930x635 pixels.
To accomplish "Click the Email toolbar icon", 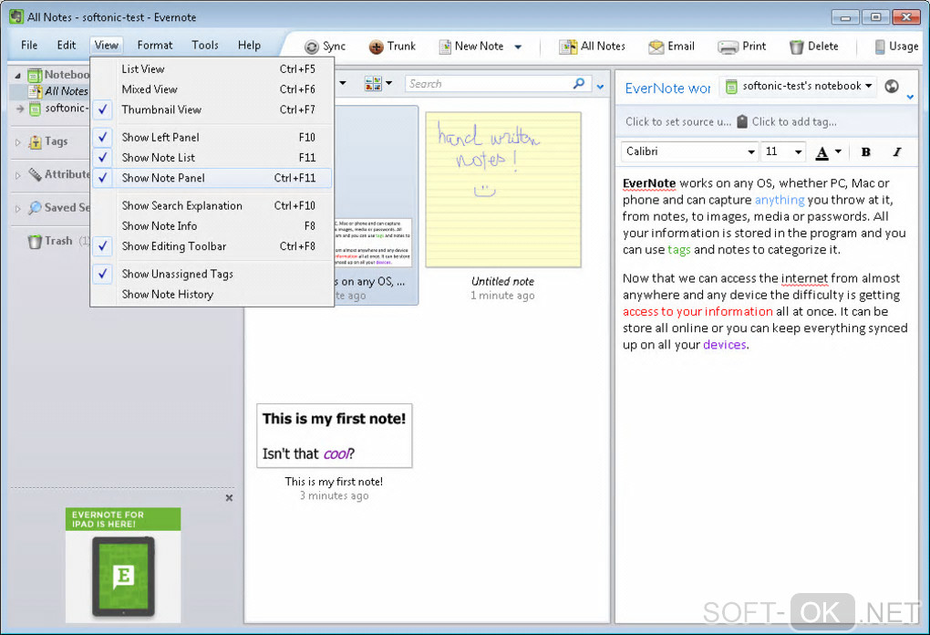I will coord(656,47).
